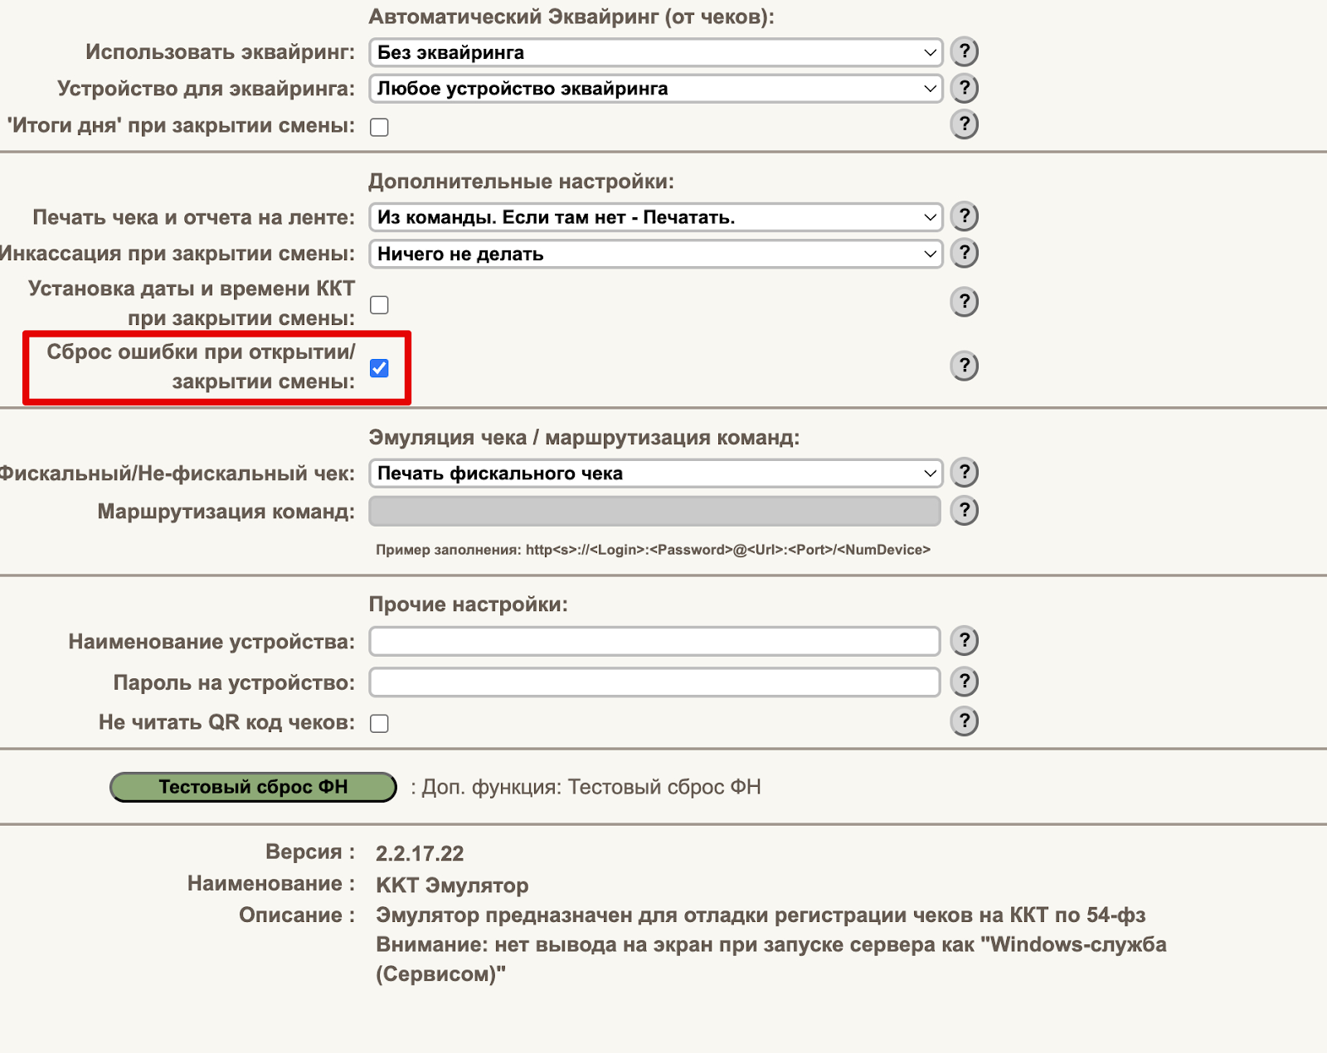
Task: Open help for 'Устройство для эквайринга'
Action: 964,88
